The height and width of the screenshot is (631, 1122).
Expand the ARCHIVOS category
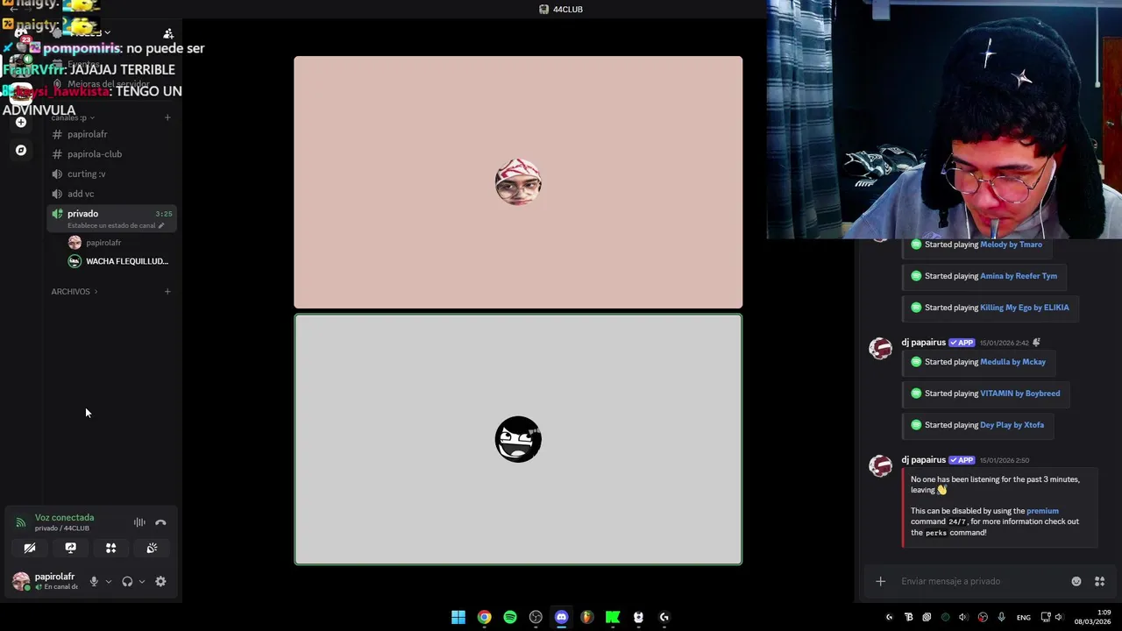[75, 292]
